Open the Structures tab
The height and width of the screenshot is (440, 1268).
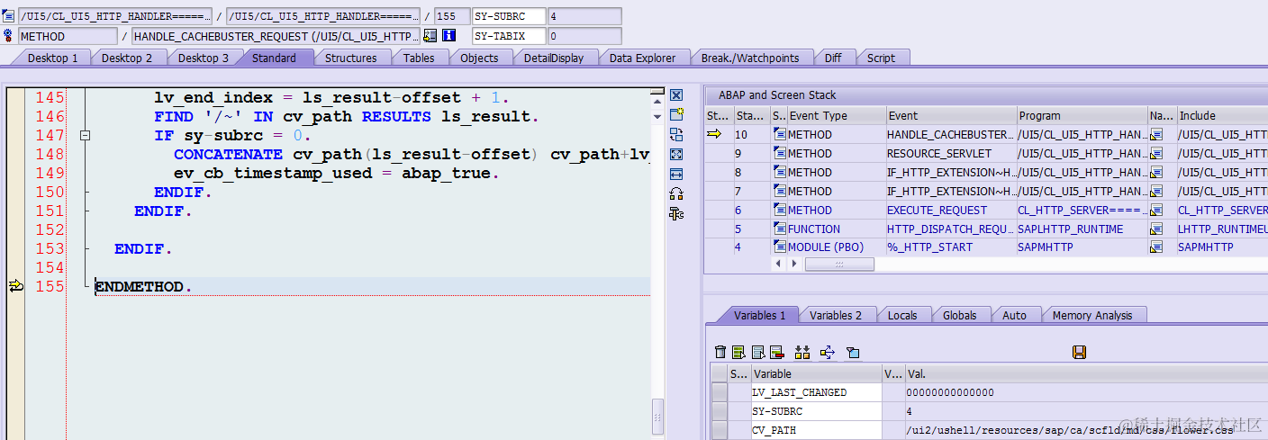pos(350,58)
